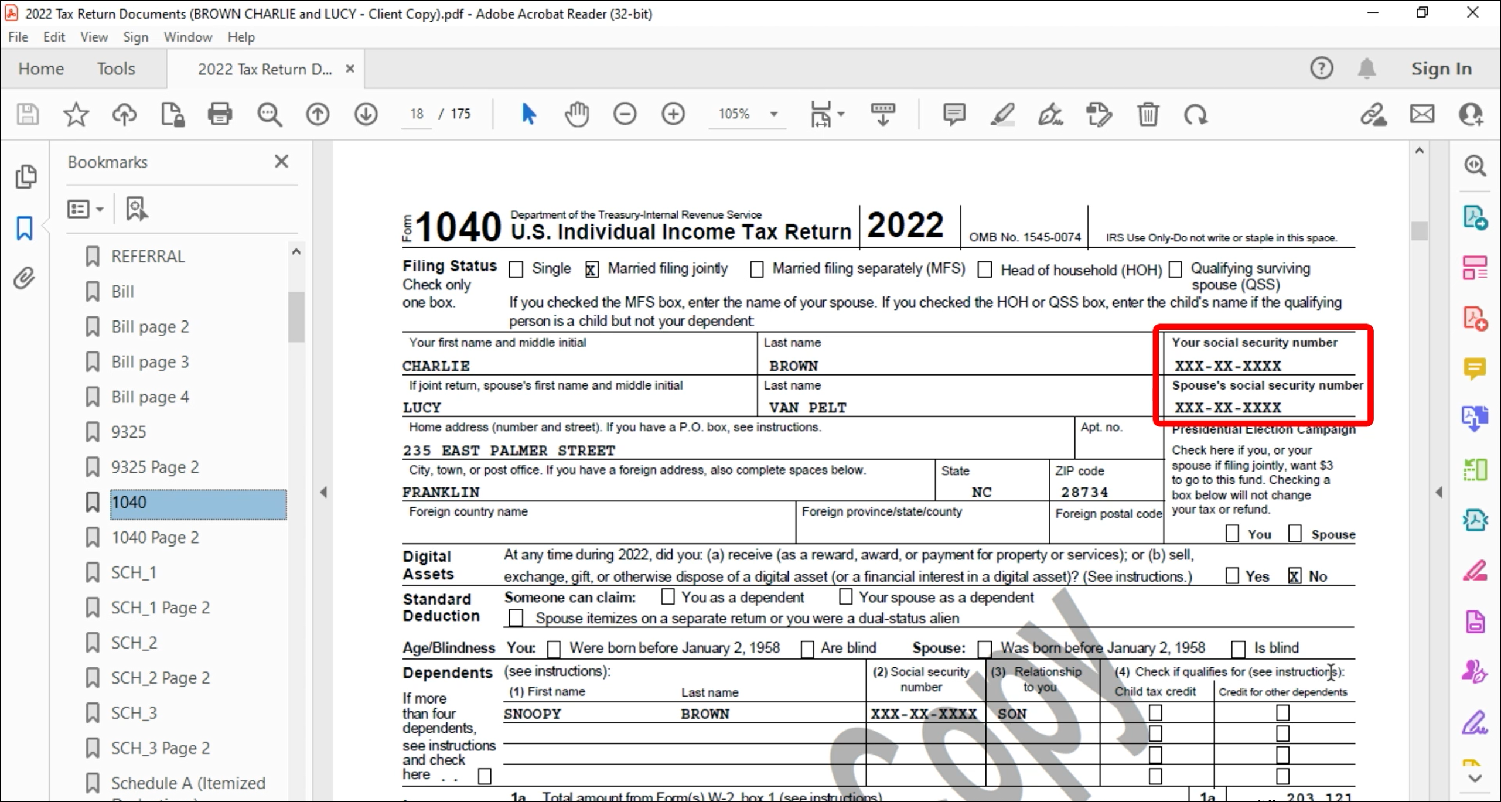The width and height of the screenshot is (1501, 802).
Task: Zoom out with minus icon
Action: pos(625,114)
